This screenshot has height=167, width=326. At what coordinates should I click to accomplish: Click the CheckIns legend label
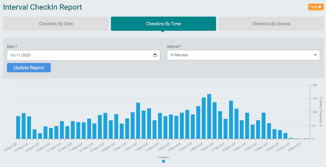(x=163, y=157)
